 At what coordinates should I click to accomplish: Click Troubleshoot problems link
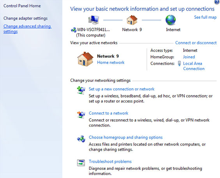110,162
